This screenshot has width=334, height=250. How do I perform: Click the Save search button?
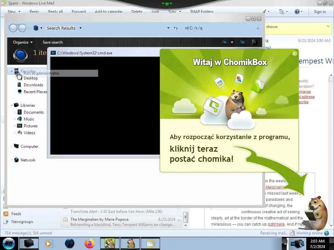pos(53,42)
